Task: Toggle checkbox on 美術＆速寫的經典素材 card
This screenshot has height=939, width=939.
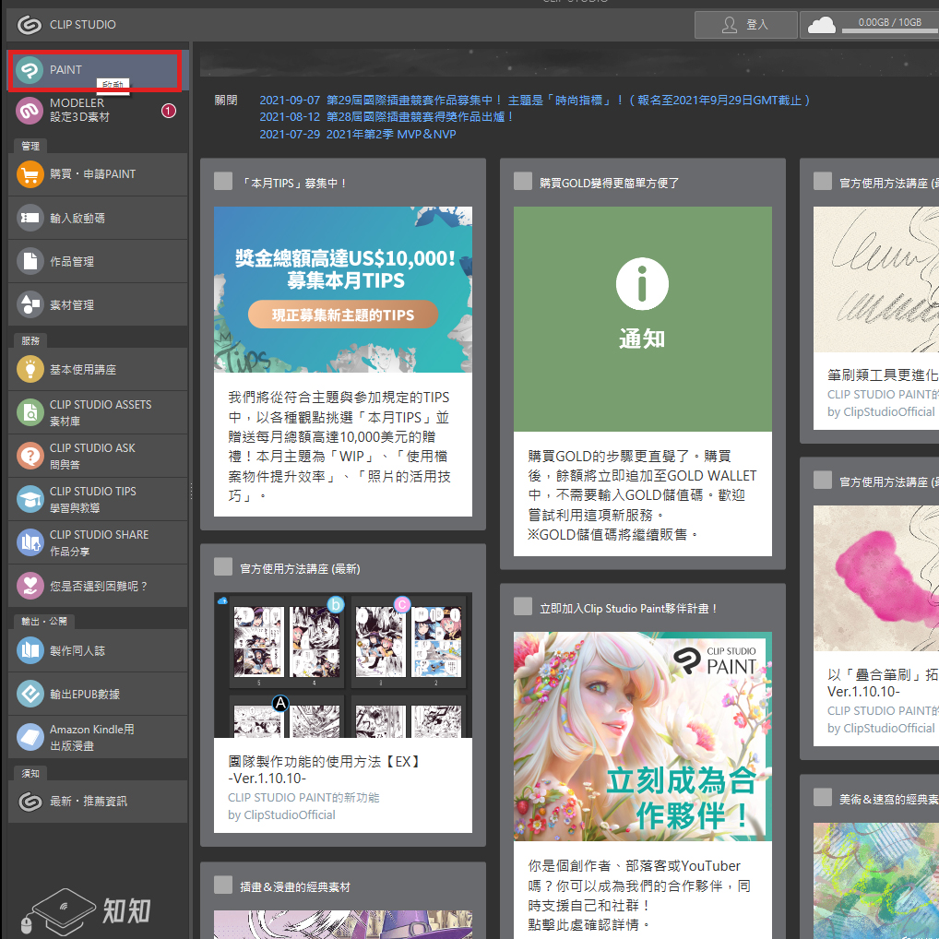Action: [x=823, y=797]
